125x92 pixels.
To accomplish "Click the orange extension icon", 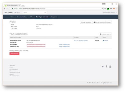I will (114, 8).
